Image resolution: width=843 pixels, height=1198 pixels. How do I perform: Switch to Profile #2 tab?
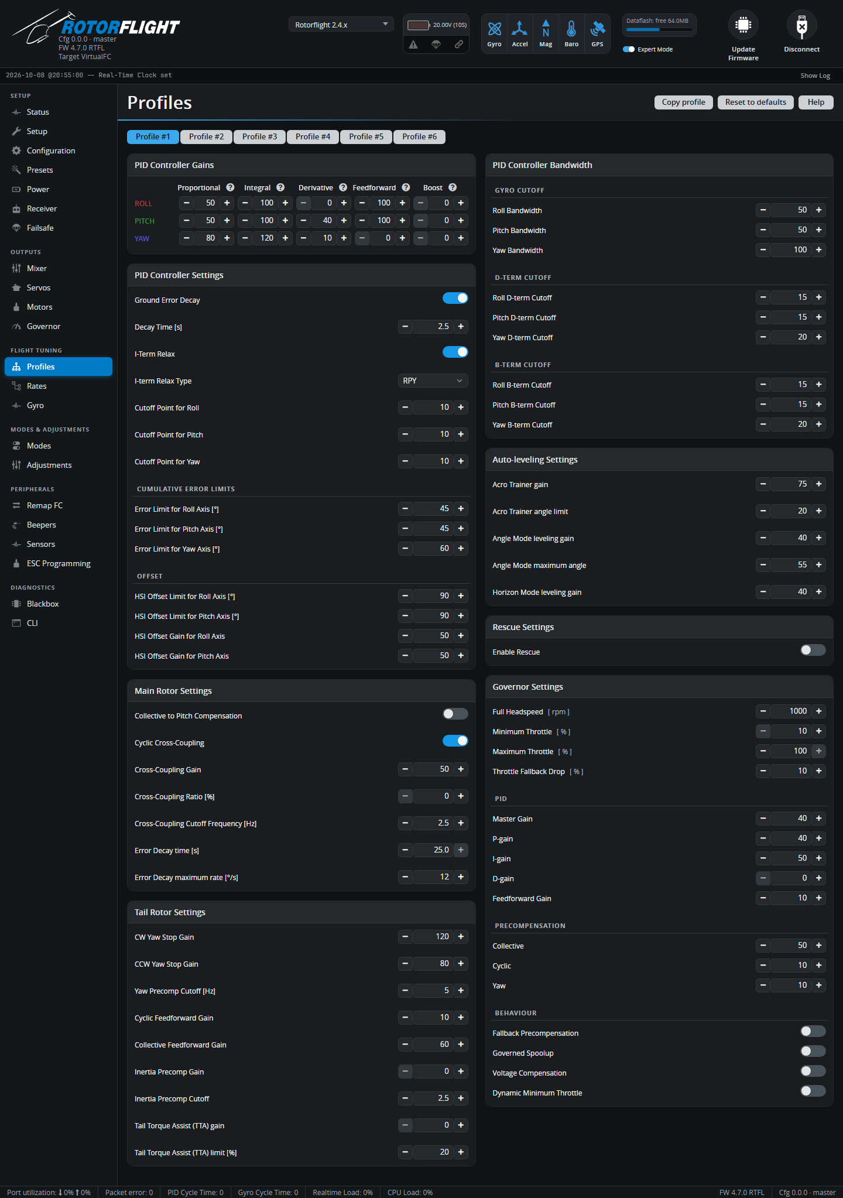point(207,136)
